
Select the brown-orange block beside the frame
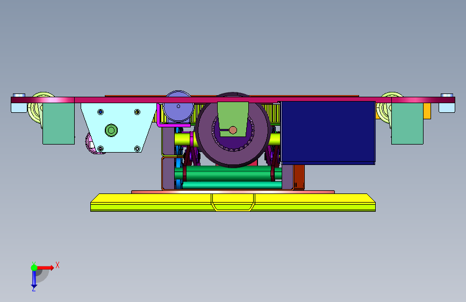(299, 177)
